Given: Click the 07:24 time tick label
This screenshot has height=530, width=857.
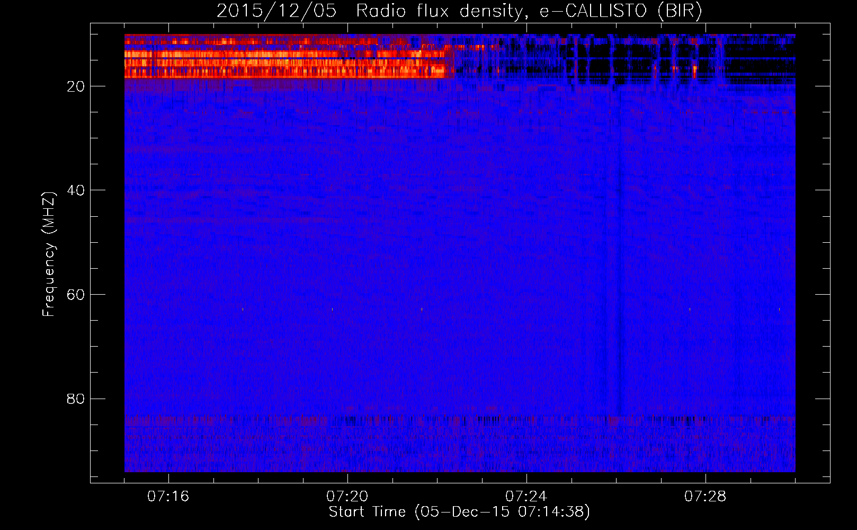Looking at the screenshot, I should [526, 497].
